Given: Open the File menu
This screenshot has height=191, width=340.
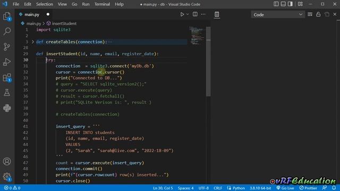Looking at the screenshot, I should tap(16, 4).
